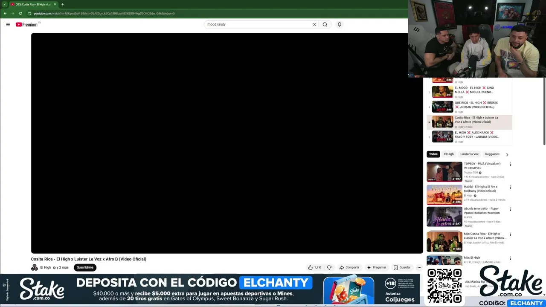Start voice search with microphone icon
The height and width of the screenshot is (307, 546).
coord(339,24)
